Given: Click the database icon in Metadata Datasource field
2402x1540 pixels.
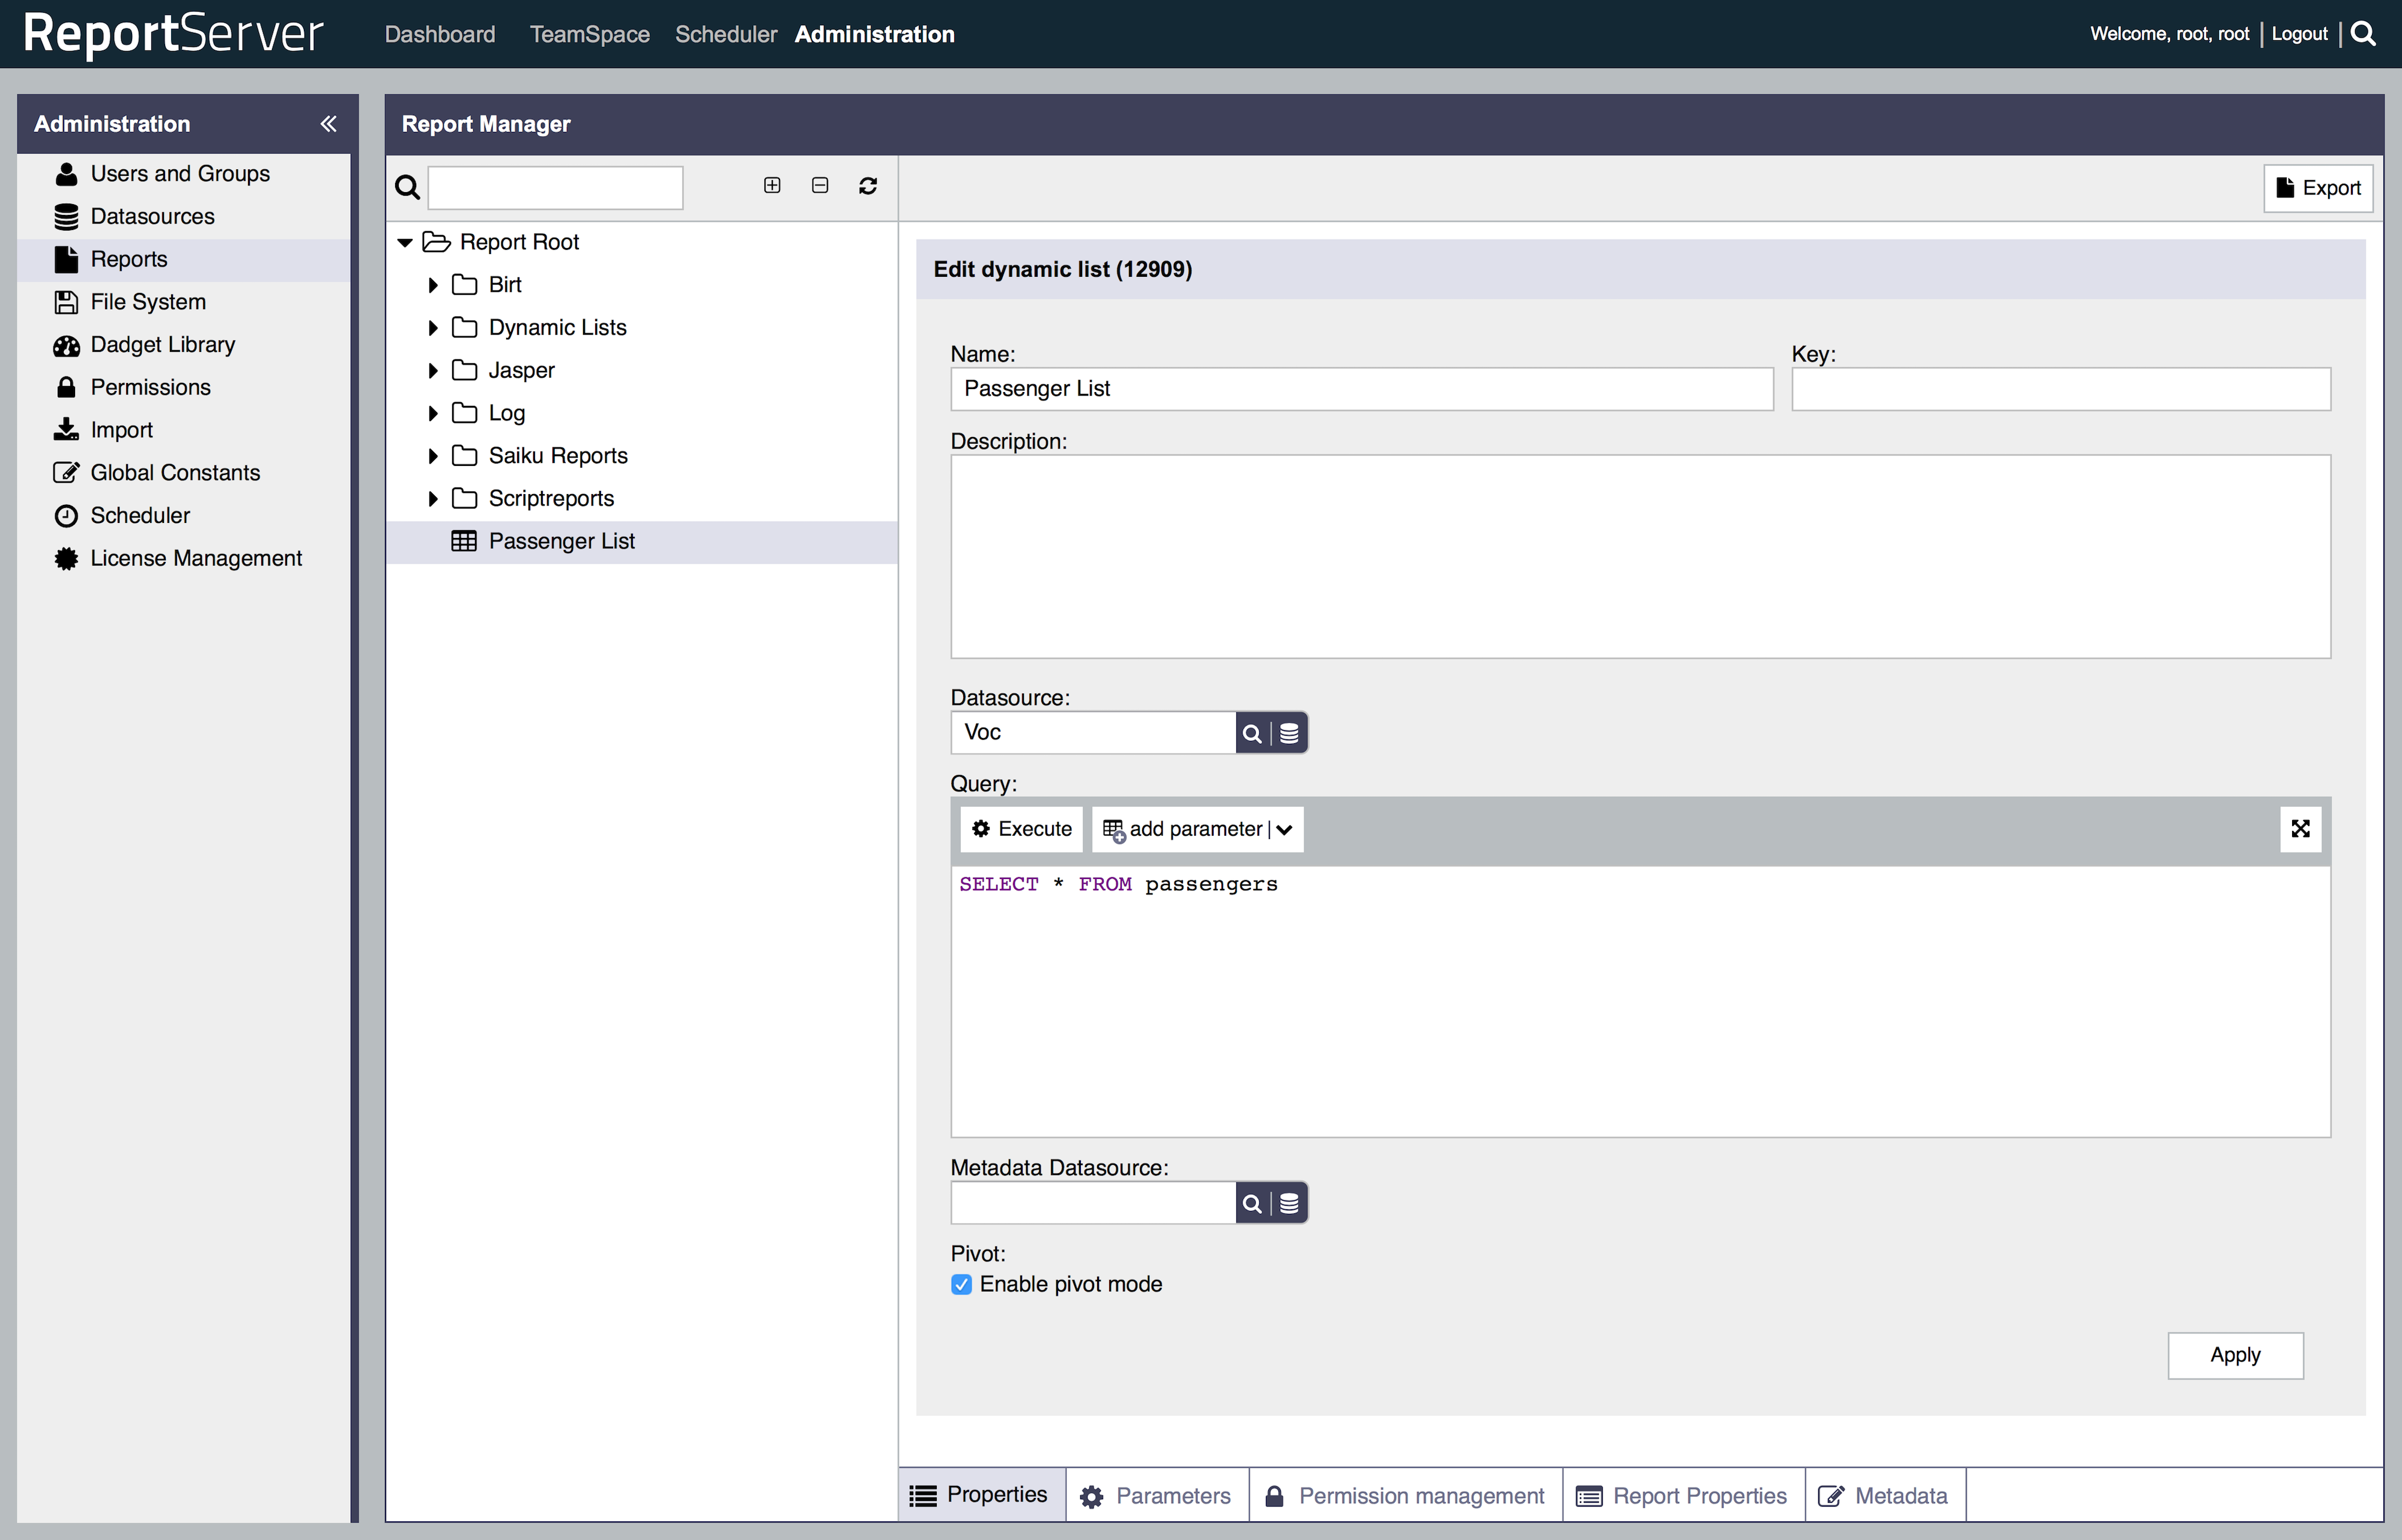Looking at the screenshot, I should coord(1290,1203).
